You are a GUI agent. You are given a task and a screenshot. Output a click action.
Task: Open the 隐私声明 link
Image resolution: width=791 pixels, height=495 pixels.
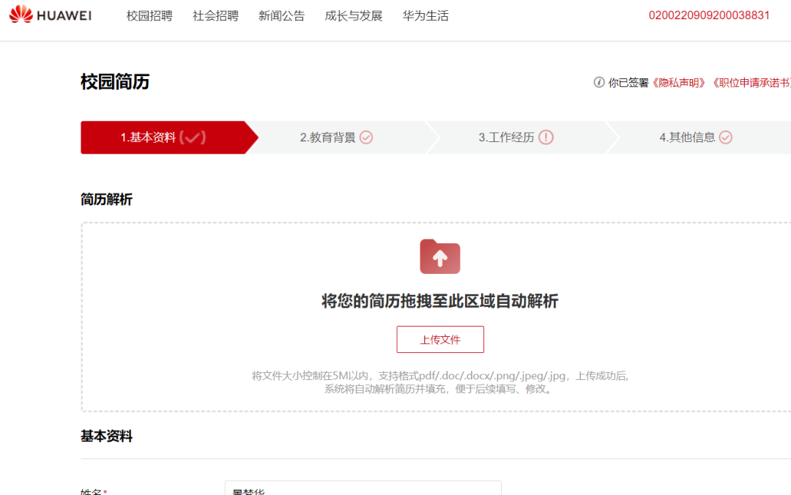679,83
